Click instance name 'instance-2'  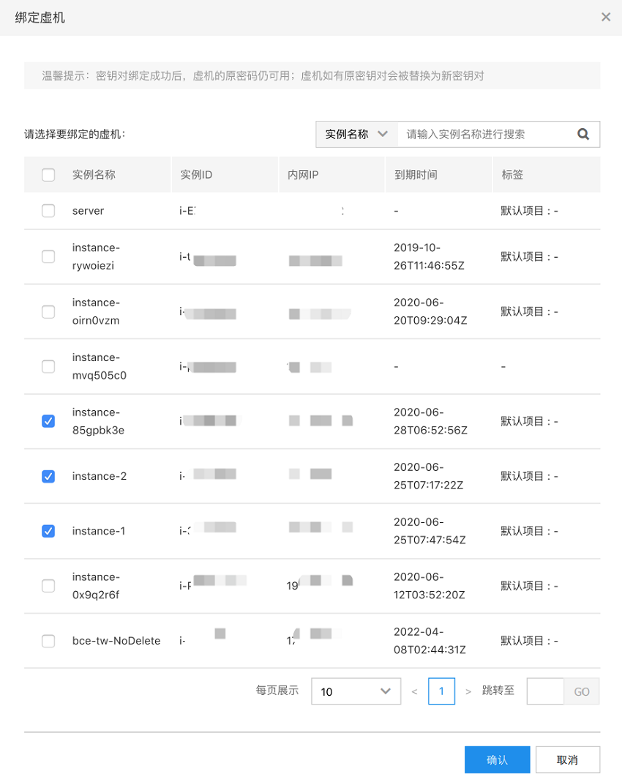click(100, 476)
